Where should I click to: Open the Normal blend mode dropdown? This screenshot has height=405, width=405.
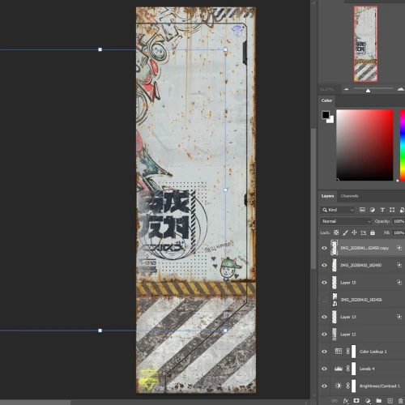coord(346,221)
